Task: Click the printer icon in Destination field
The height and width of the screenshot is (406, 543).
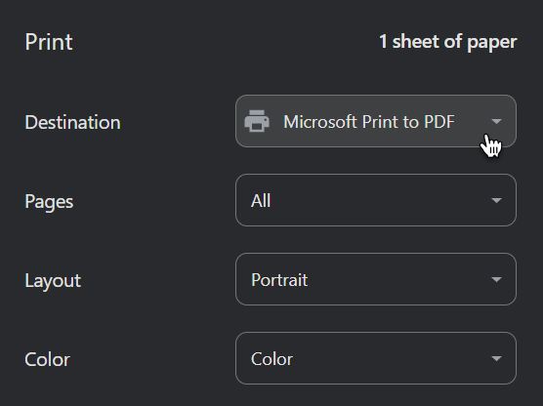Action: [x=257, y=121]
